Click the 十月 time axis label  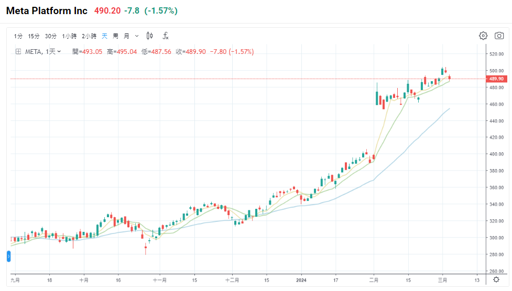pos(84,280)
